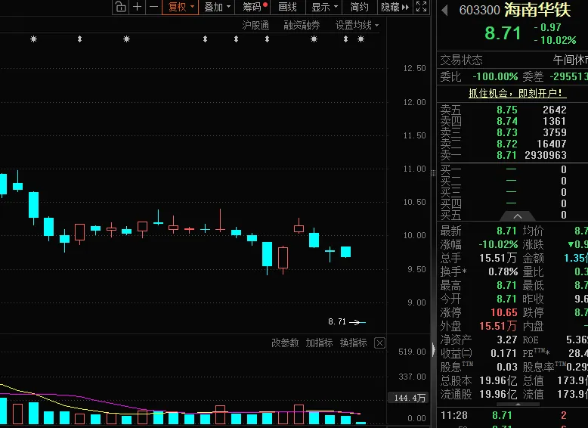Click the double-arrow next to 隐藏
The height and width of the screenshot is (428, 588).
point(405,7)
